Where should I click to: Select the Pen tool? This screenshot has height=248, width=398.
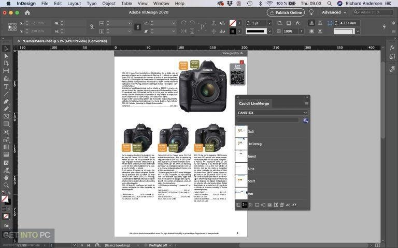click(x=6, y=101)
